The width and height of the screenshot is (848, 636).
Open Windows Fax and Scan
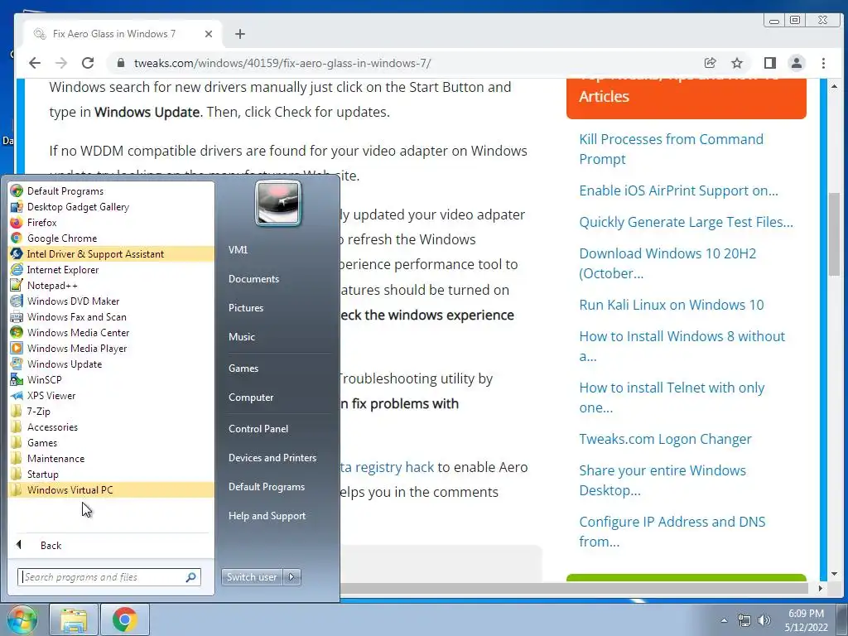[112, 316]
